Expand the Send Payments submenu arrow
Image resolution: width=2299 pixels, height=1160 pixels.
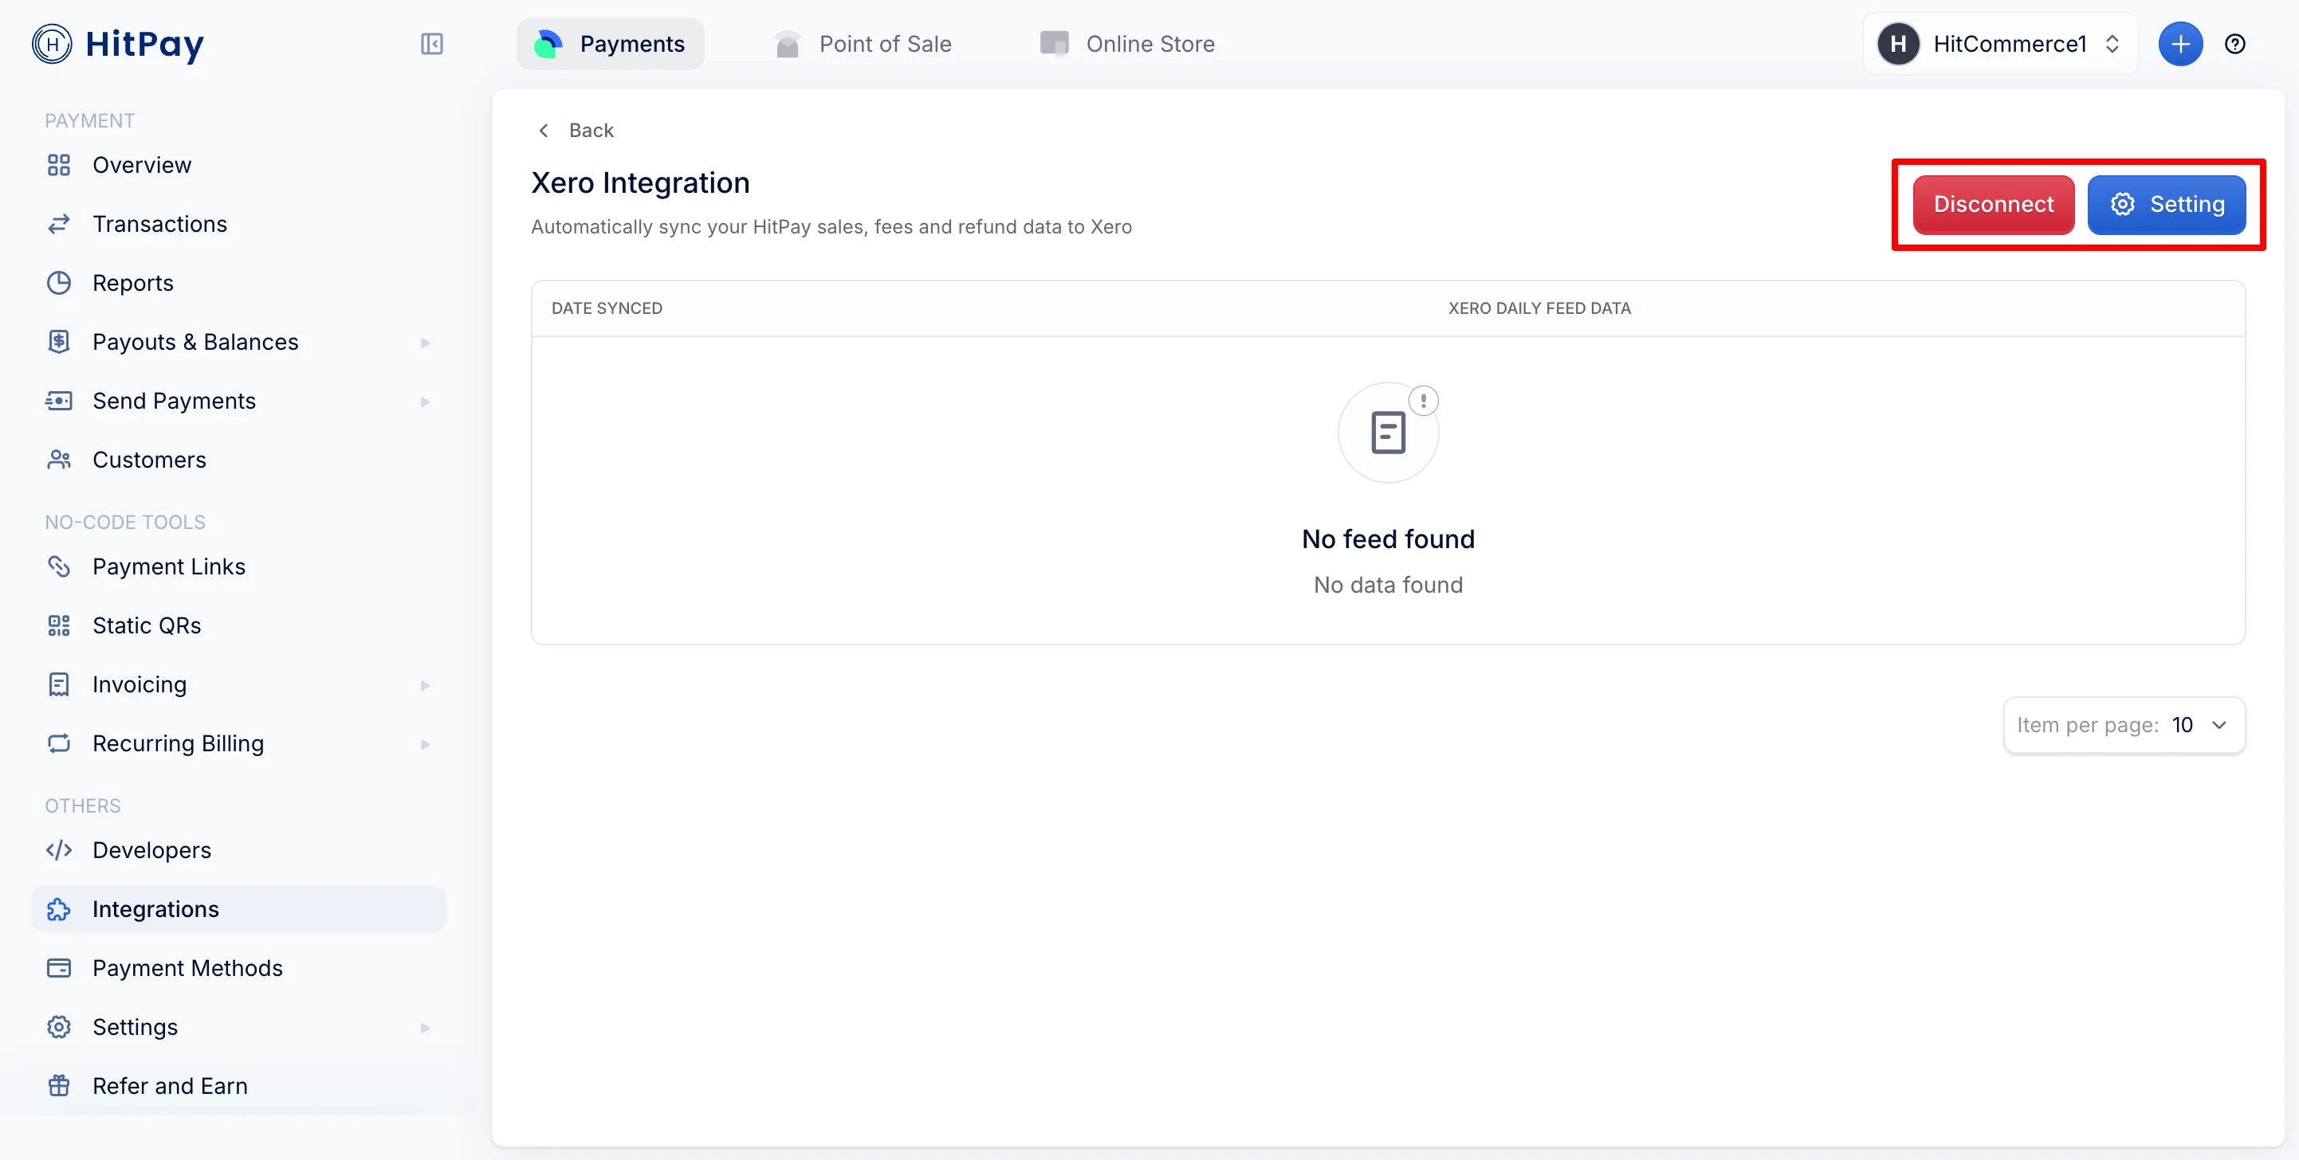(425, 402)
